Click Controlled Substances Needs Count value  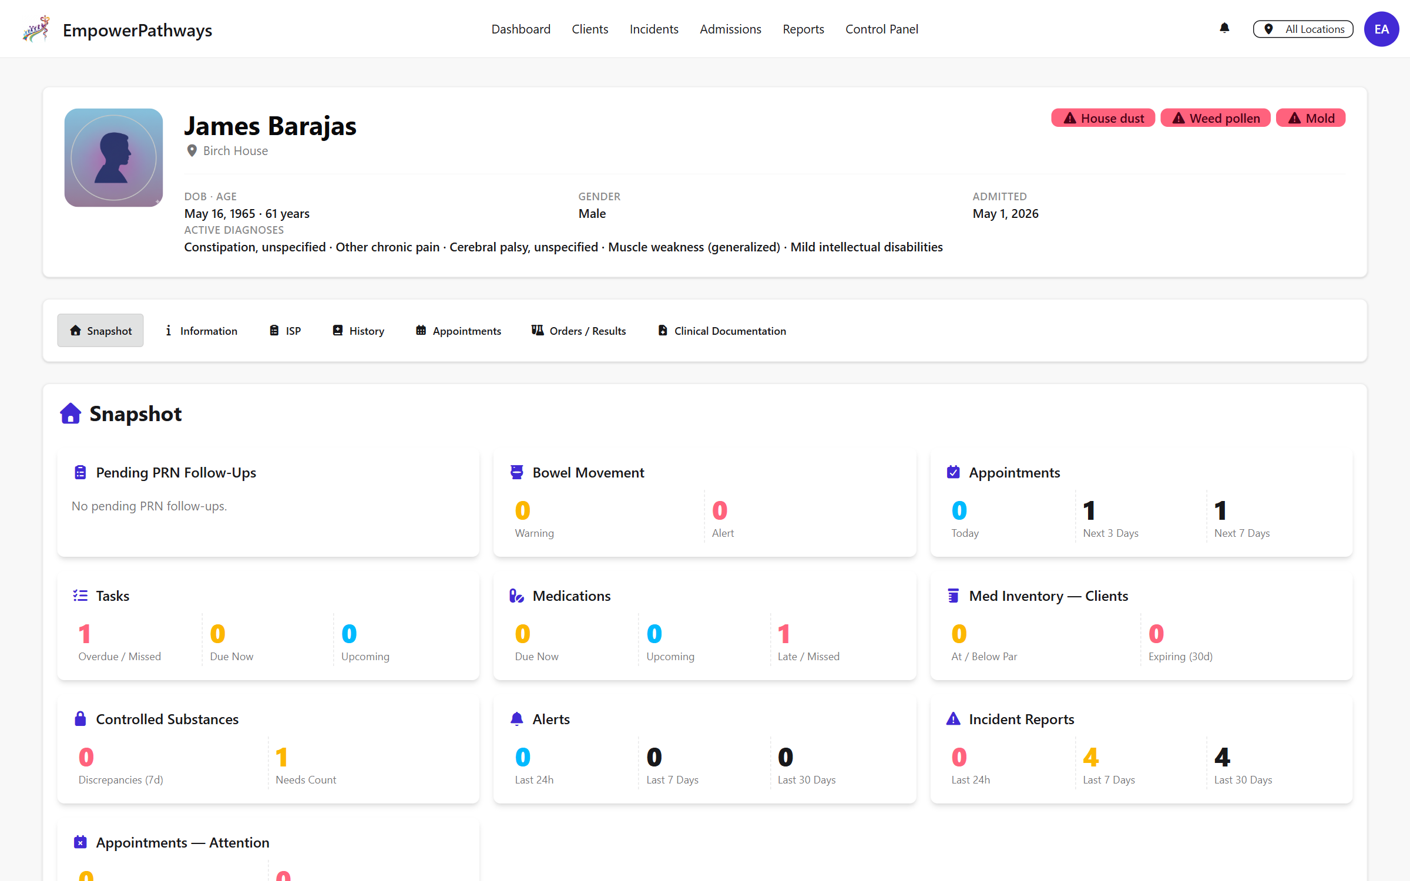click(282, 758)
